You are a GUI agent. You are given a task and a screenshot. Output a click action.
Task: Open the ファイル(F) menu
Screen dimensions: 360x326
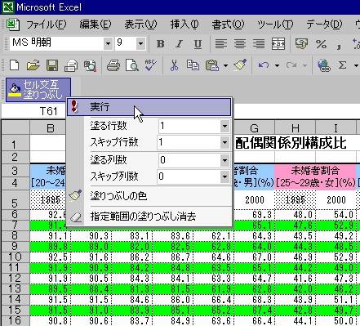[47, 25]
